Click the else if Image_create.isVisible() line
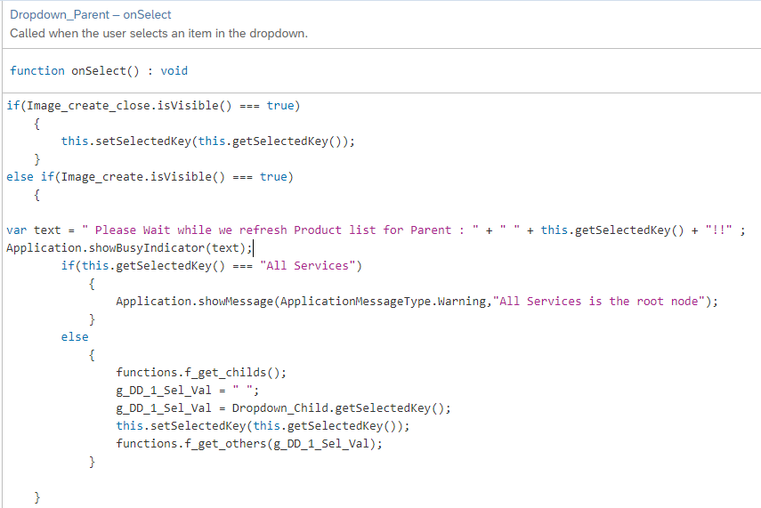 coord(150,177)
